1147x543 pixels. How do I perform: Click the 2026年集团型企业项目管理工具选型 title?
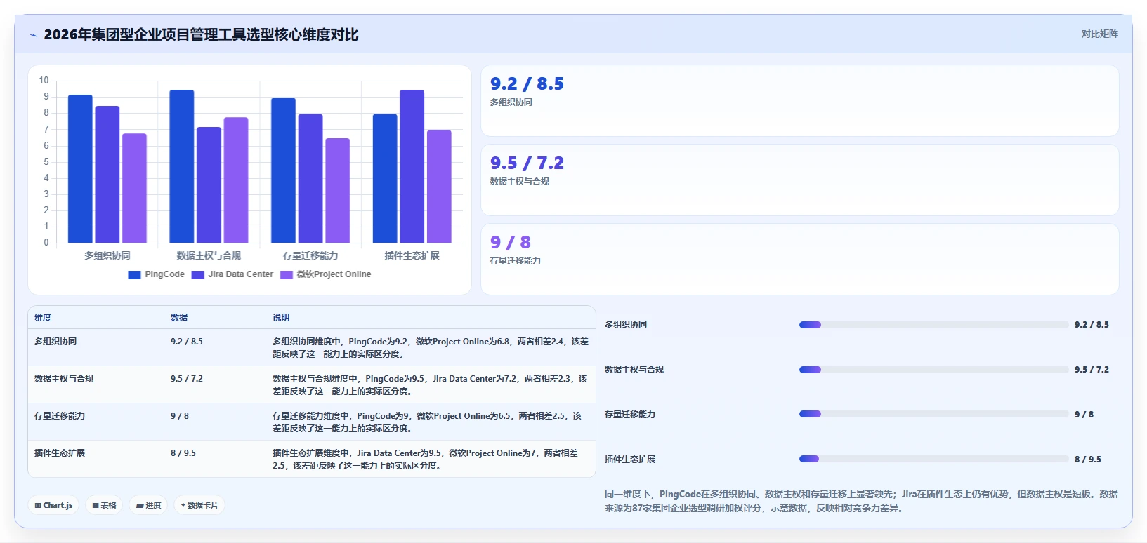[x=201, y=35]
